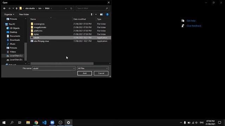Screen dimensions: 225x126
Task: Click the styles folder icon
Action: pyautogui.click(x=32, y=34)
